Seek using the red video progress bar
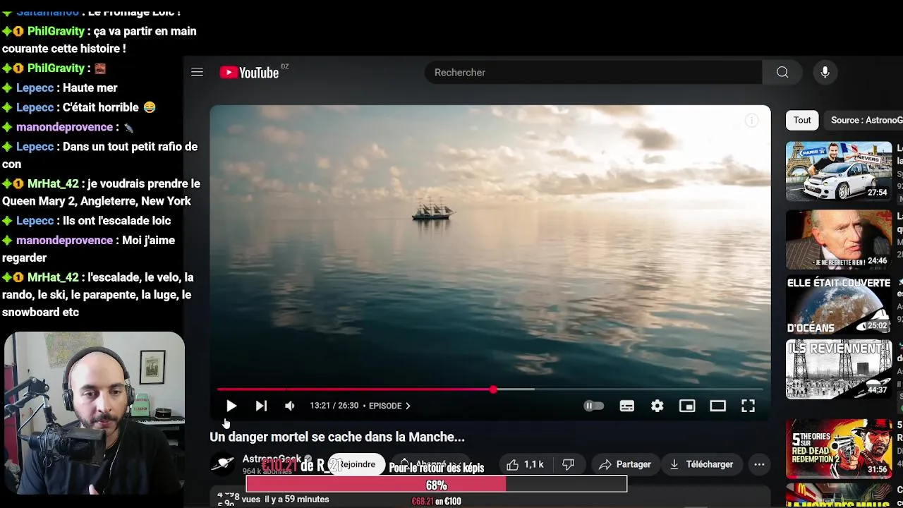 click(x=490, y=389)
